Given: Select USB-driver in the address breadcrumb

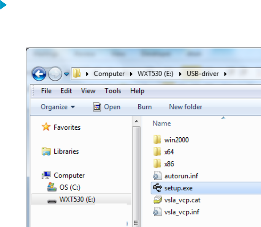Looking at the screenshot, I should (x=202, y=74).
